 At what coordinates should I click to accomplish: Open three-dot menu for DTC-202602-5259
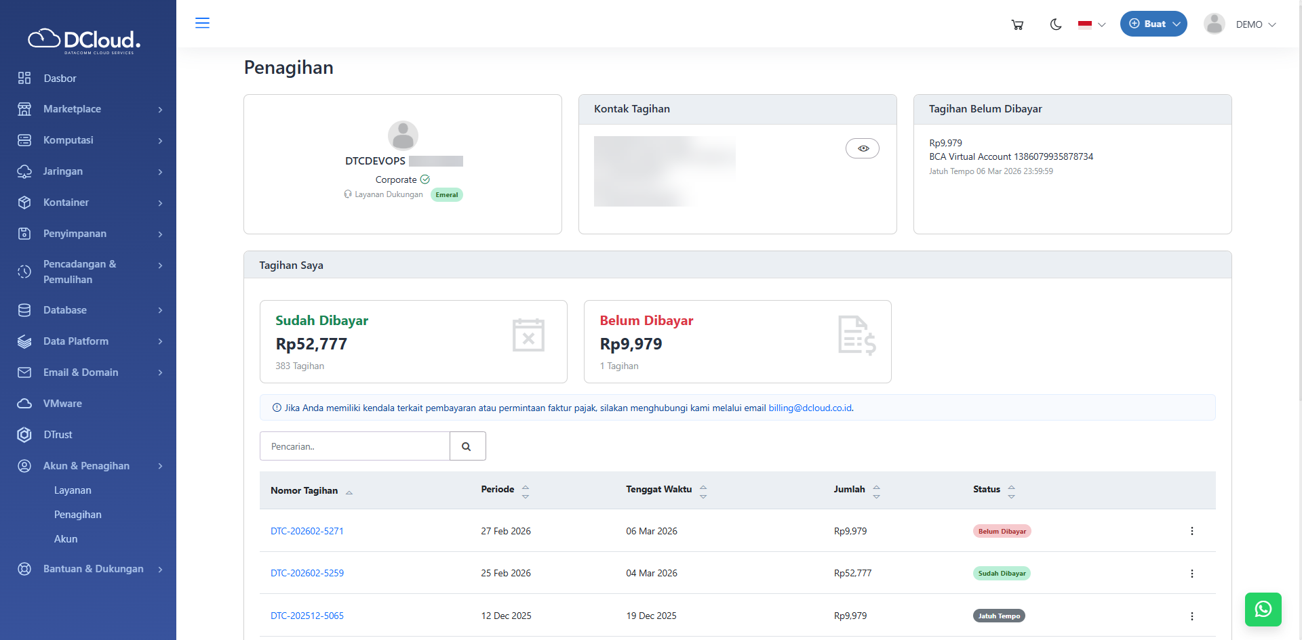click(1191, 574)
